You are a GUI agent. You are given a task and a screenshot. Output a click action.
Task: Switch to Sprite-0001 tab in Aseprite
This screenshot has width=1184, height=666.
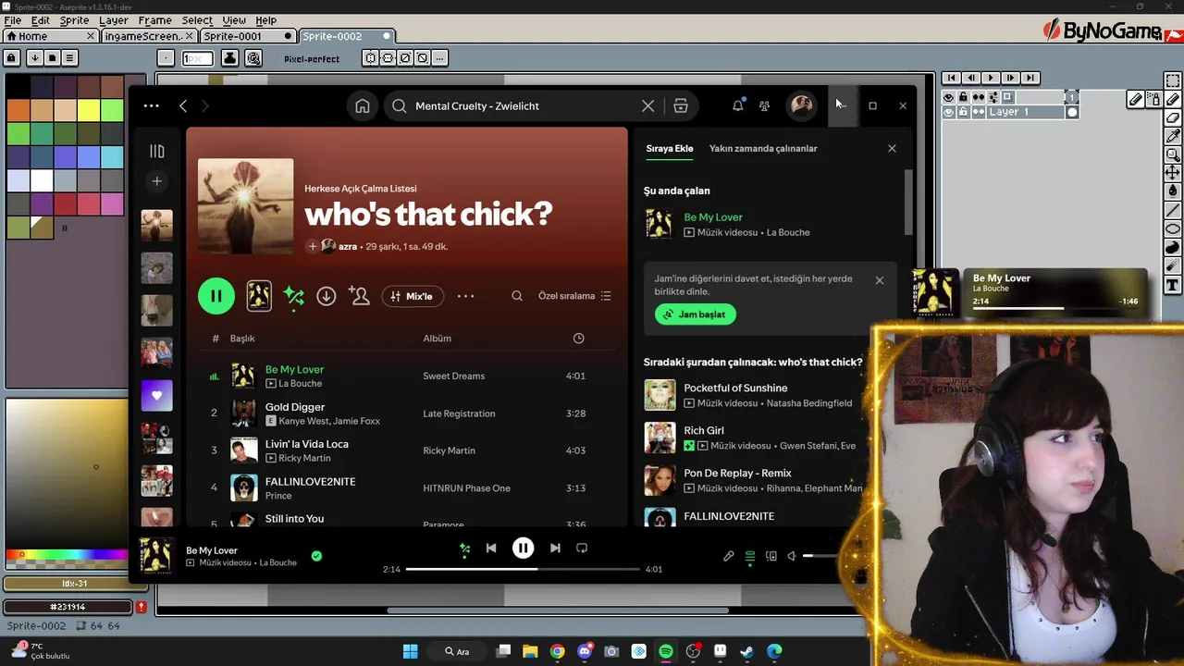click(x=246, y=36)
